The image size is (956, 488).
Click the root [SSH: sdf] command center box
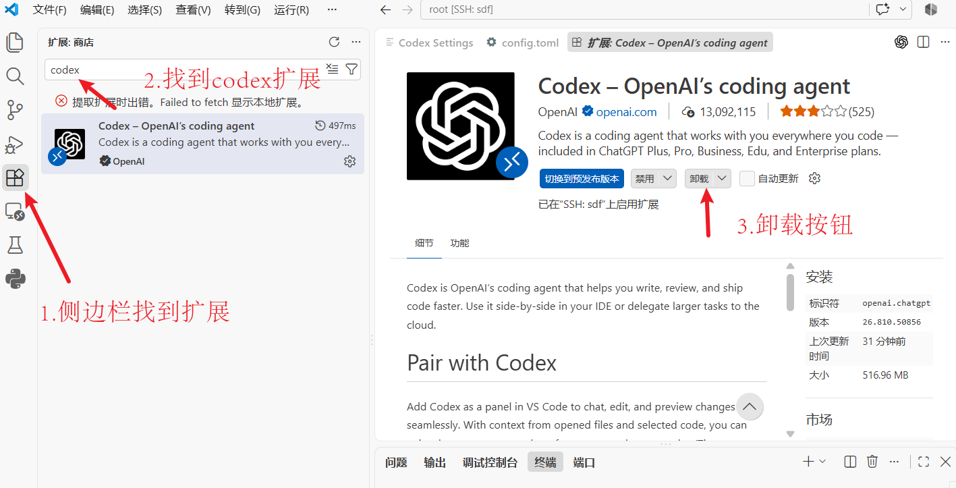point(644,9)
